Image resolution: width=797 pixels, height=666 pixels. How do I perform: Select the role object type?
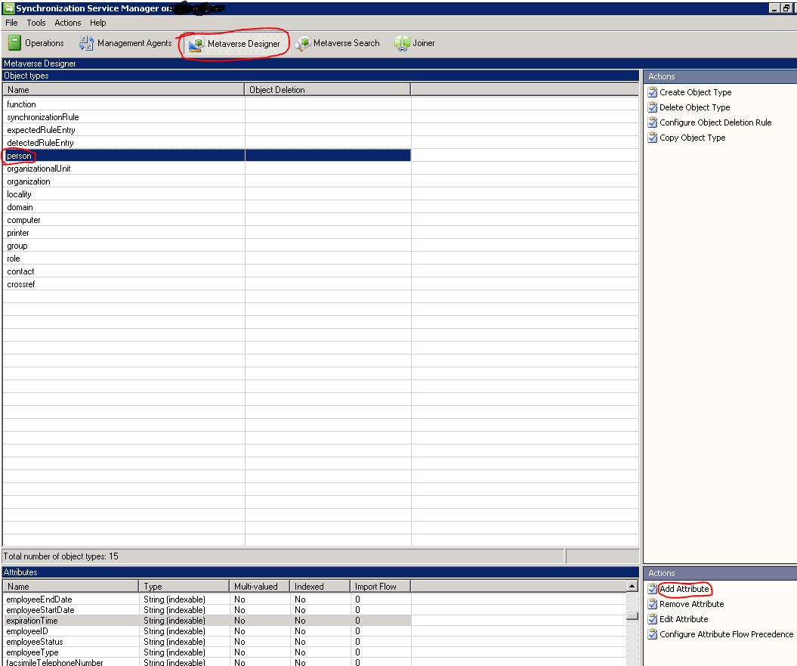click(x=207, y=259)
